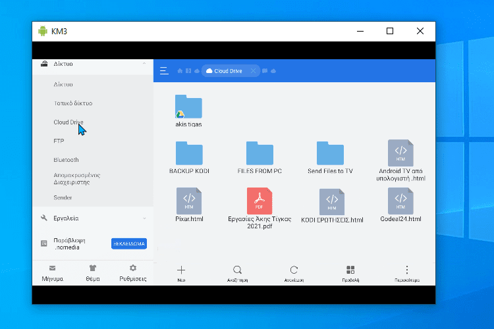This screenshot has height=329, width=494.
Task: Open the hamburger menu in the blue header
Action: [x=164, y=71]
